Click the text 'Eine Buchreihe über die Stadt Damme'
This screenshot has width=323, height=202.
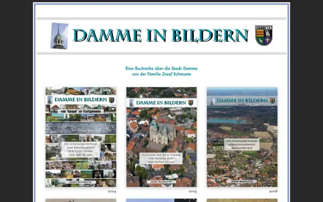(161, 68)
